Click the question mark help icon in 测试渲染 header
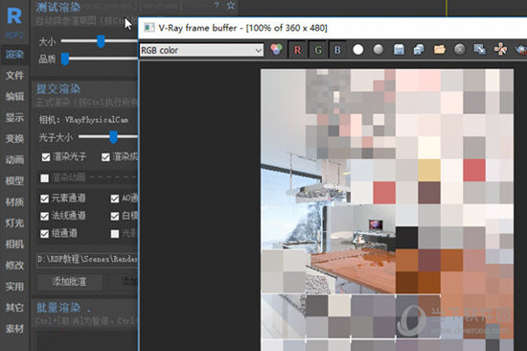The image size is (527, 351). (217, 5)
